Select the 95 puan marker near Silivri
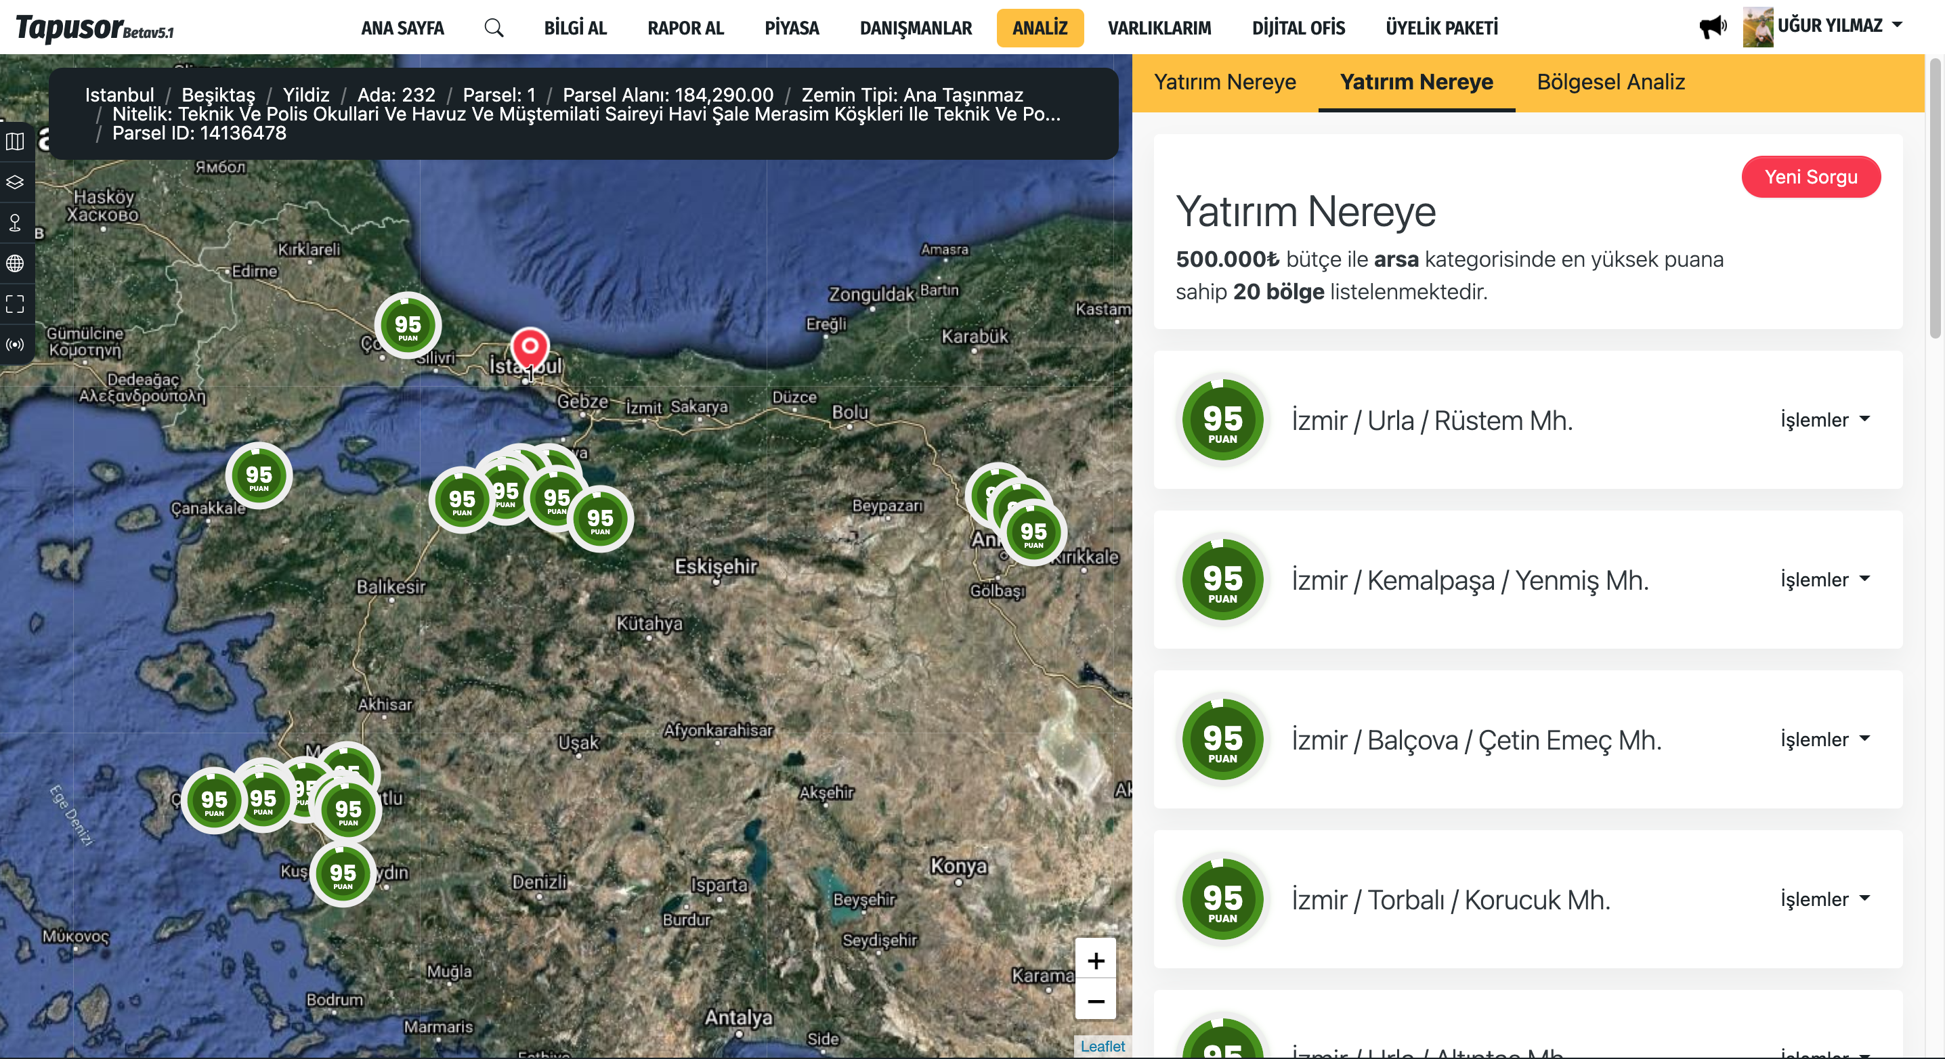The image size is (1945, 1059). [x=408, y=326]
